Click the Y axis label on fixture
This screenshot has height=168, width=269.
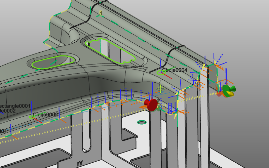[80, 163]
